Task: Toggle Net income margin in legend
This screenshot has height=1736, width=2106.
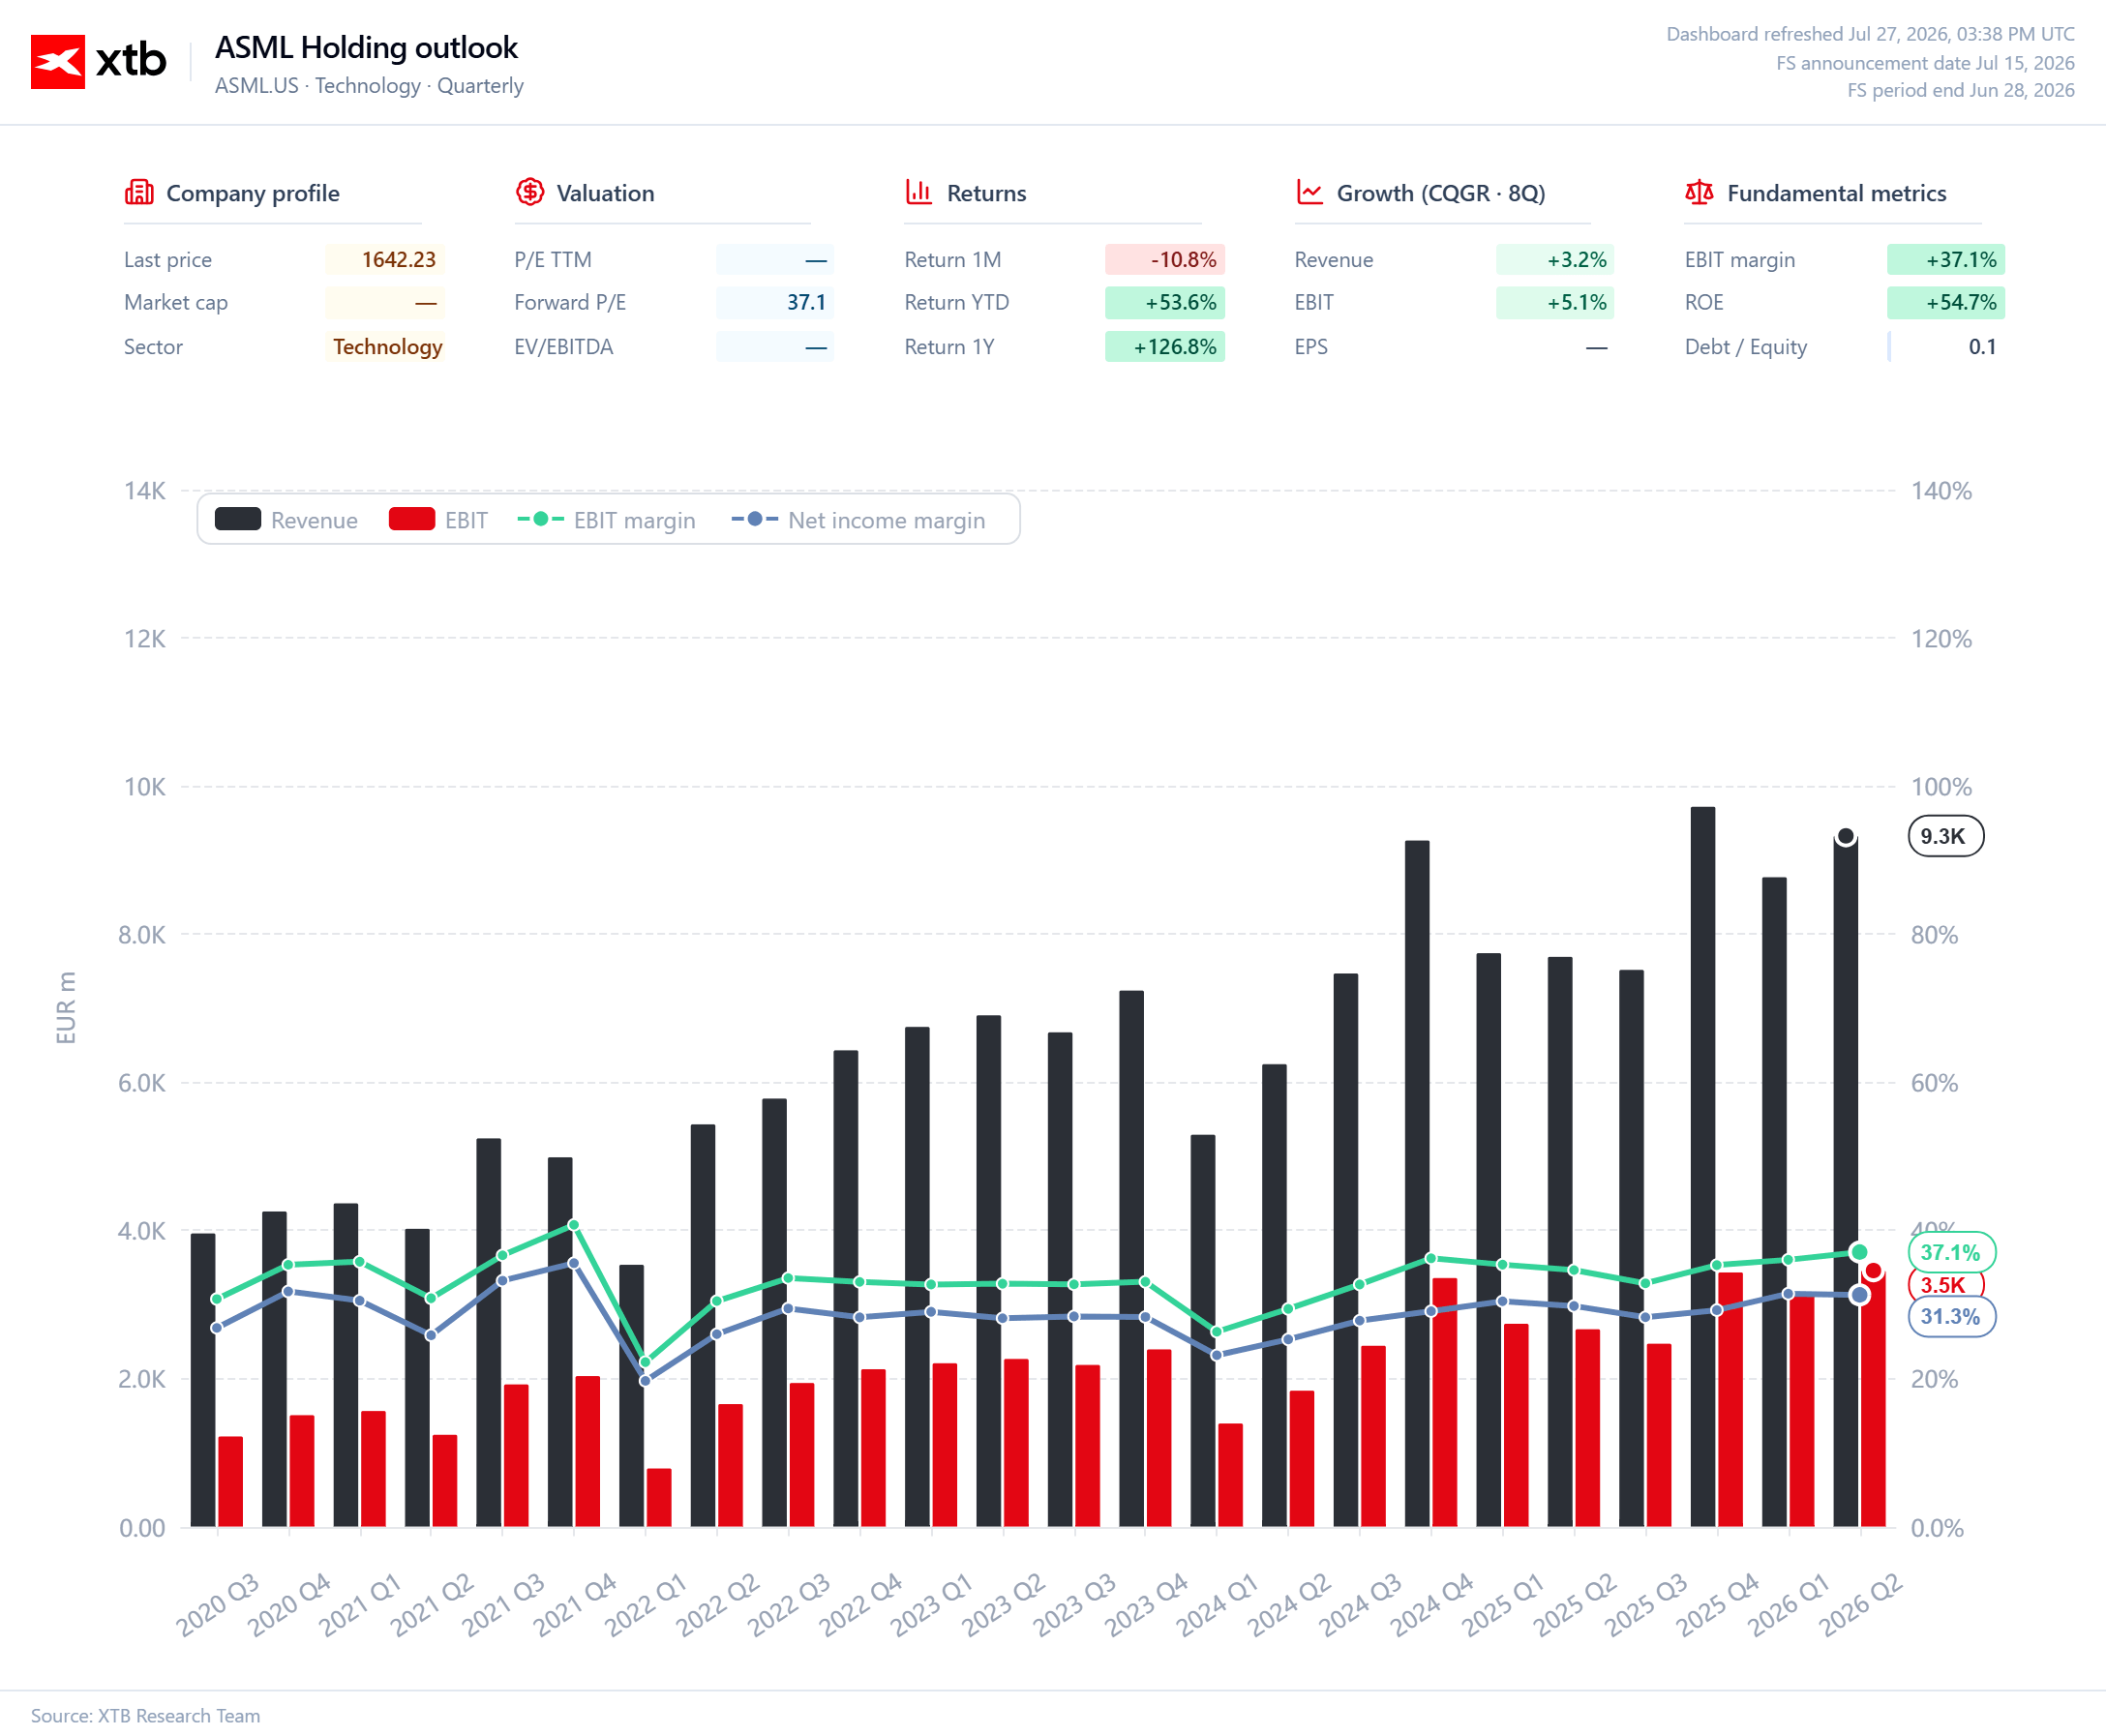Action: pos(858,520)
